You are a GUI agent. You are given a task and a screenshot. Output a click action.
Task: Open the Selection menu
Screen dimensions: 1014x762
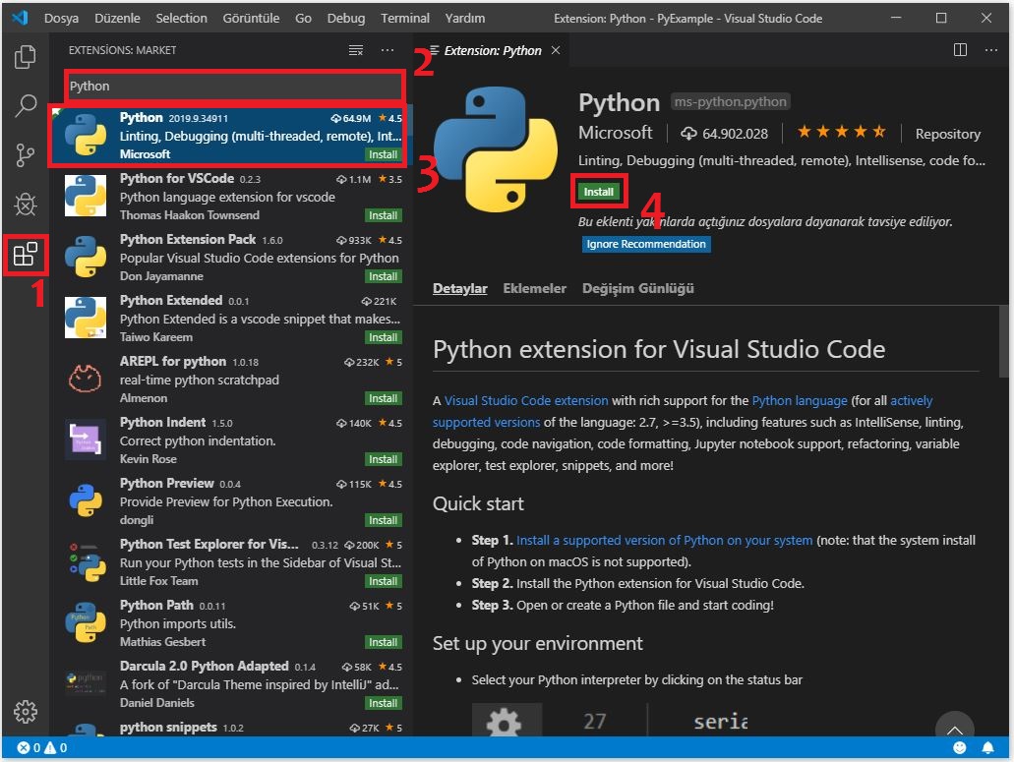click(x=181, y=18)
